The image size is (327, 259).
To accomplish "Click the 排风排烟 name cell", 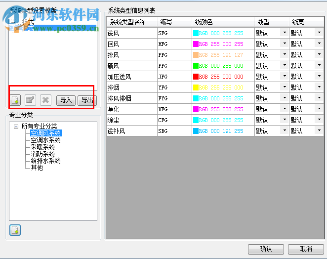I will point(132,98).
